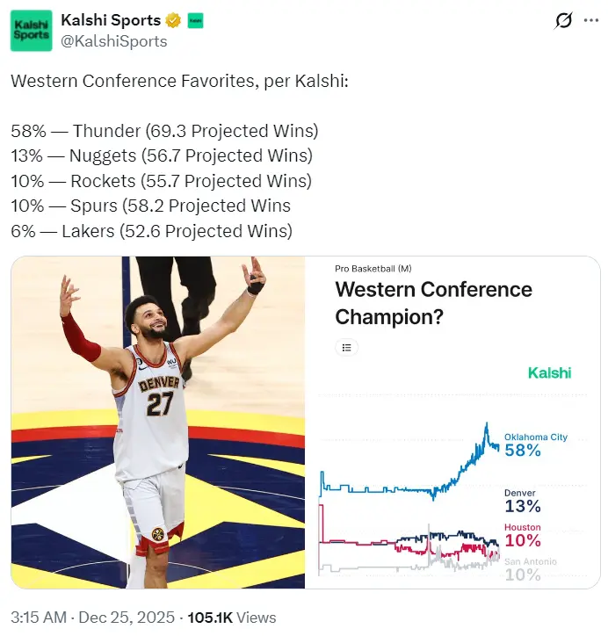The image size is (608, 643).
Task: Click the "Pro Basketball (M)" category label
Action: 373,268
